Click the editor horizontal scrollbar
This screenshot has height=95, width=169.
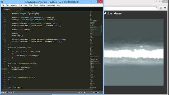48,90
